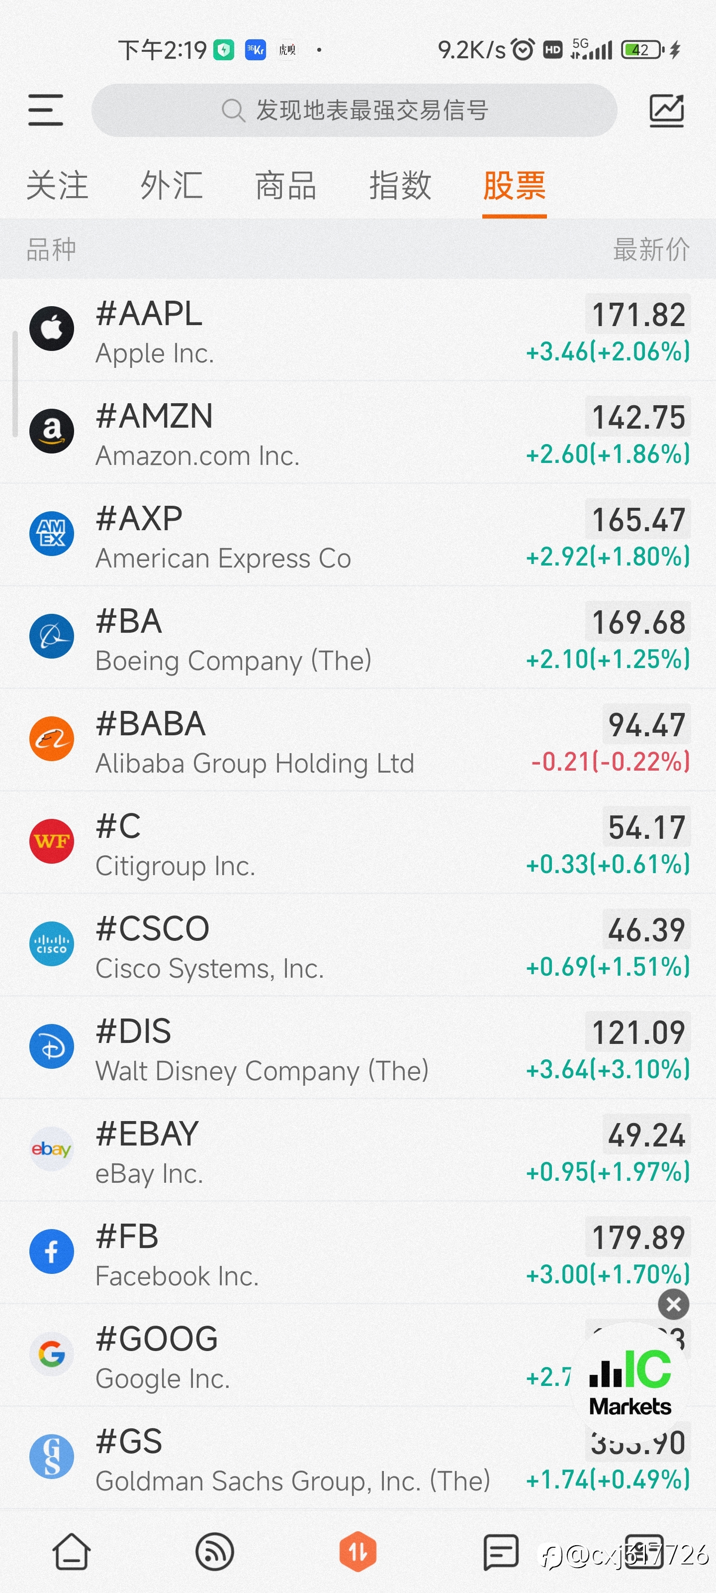Select the 商品 tab

286,186
